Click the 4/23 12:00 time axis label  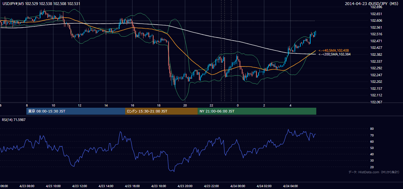pos(79,186)
